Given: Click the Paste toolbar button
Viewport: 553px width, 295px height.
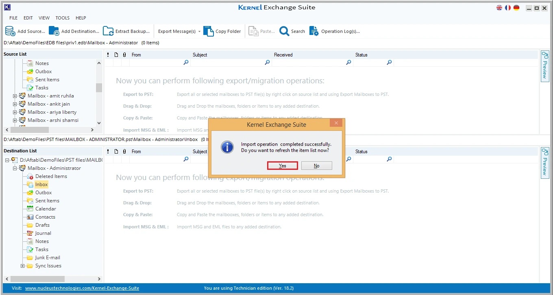Looking at the screenshot, I should coord(262,31).
